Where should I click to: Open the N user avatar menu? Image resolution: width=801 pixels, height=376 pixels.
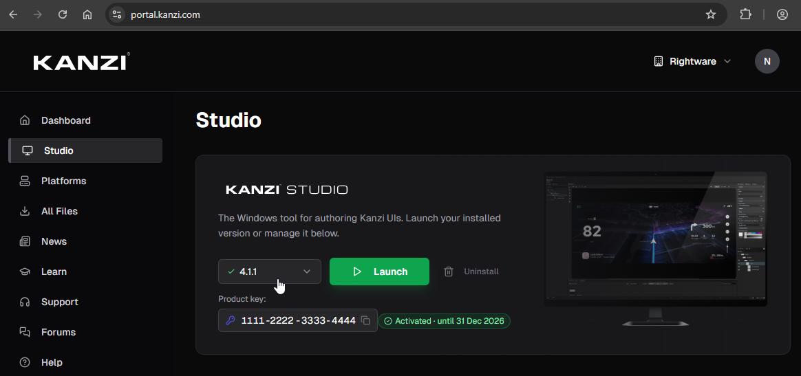pyautogui.click(x=767, y=61)
